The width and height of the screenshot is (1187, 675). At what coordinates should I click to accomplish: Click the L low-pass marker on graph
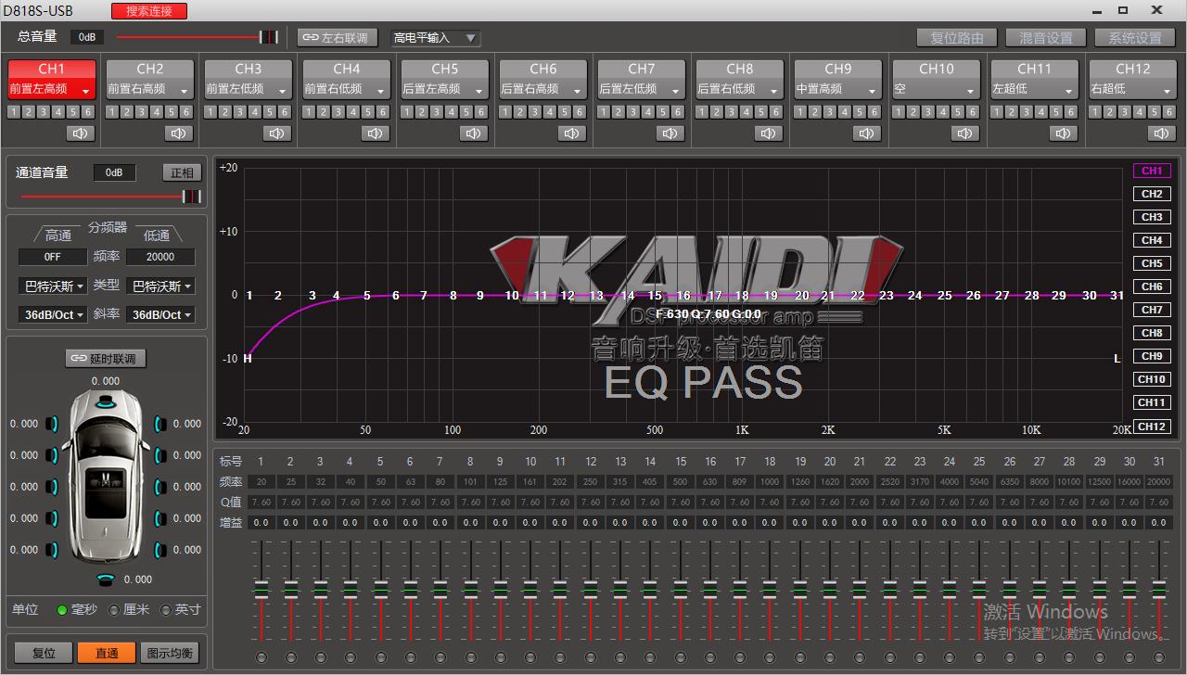(x=1117, y=359)
